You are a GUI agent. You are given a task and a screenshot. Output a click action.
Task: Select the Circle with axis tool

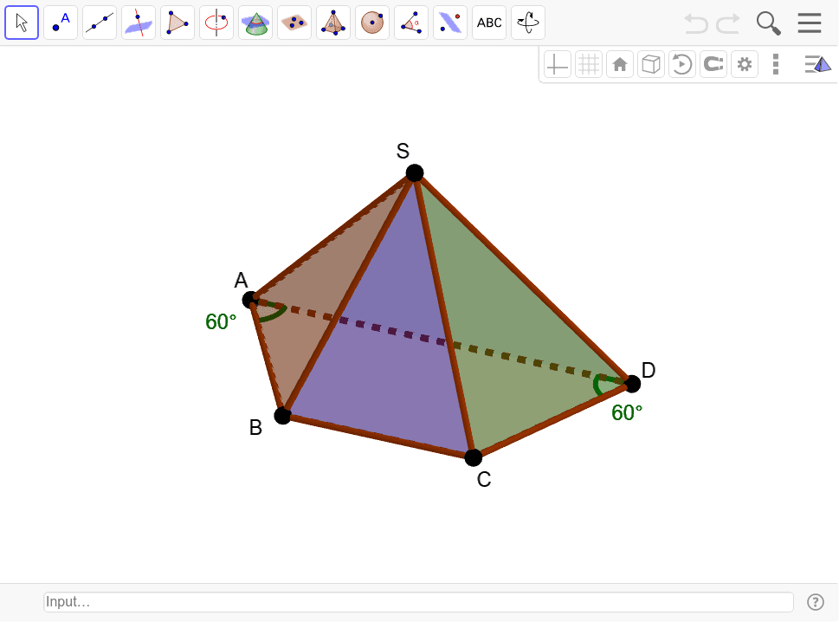coord(216,23)
